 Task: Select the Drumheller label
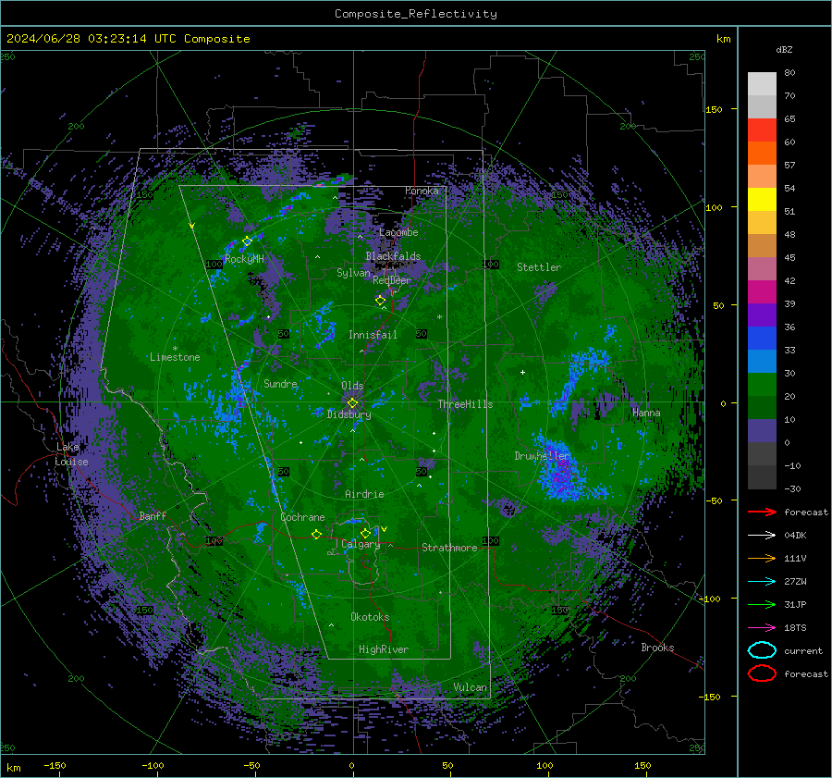click(542, 456)
